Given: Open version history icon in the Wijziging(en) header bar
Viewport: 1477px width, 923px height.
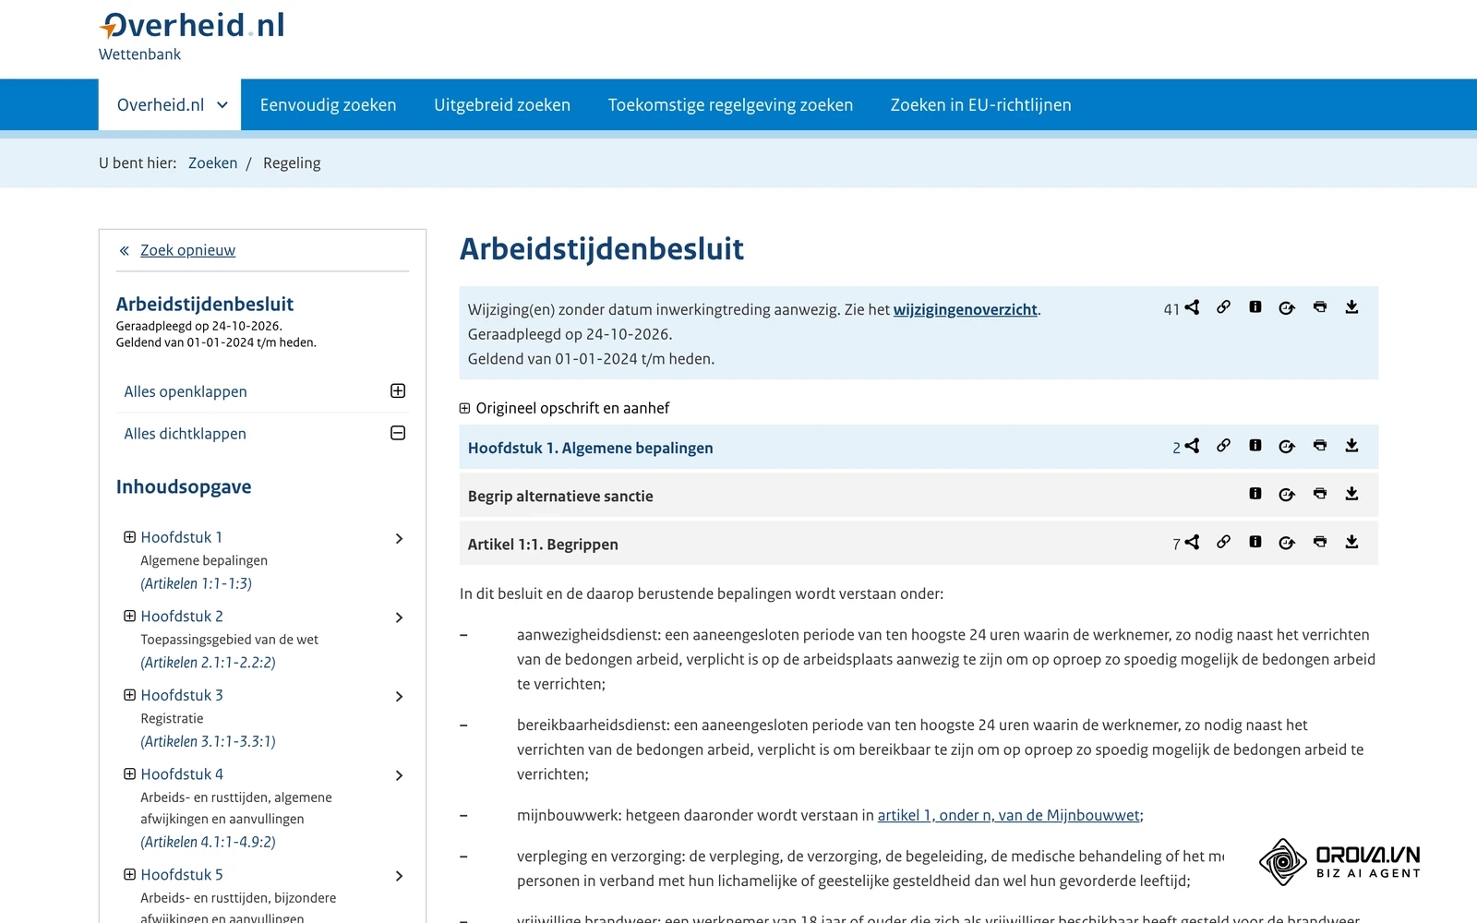Looking at the screenshot, I should pyautogui.click(x=1287, y=307).
